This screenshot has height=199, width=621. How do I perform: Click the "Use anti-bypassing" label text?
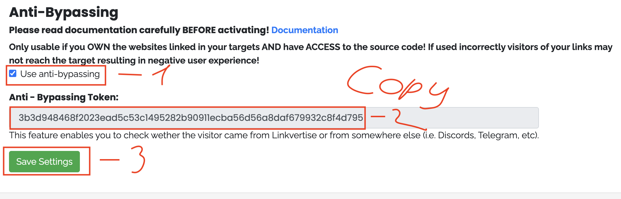coord(60,74)
